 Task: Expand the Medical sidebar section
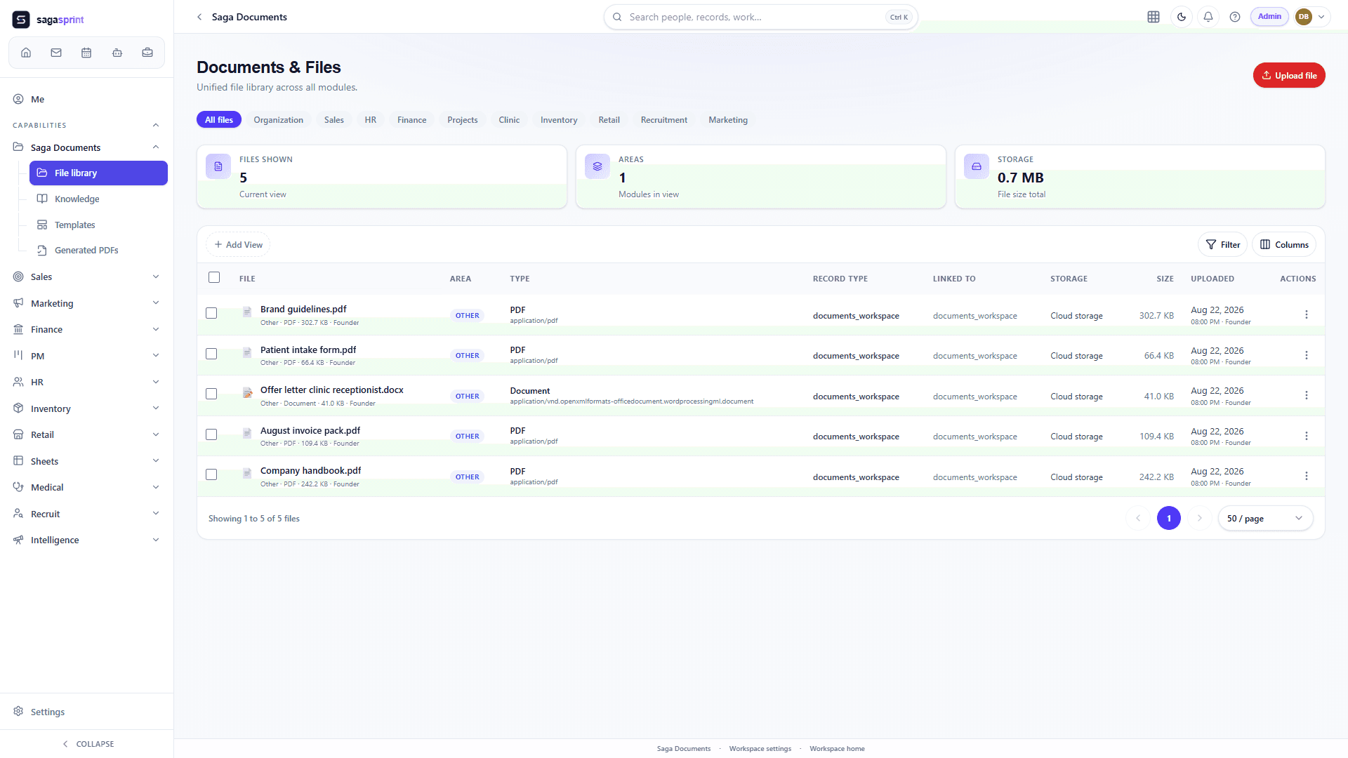pyautogui.click(x=156, y=487)
